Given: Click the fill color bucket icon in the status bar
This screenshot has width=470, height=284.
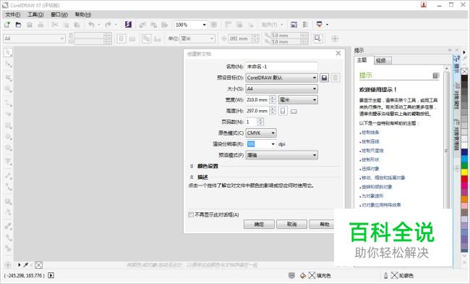Looking at the screenshot, I should [303, 275].
